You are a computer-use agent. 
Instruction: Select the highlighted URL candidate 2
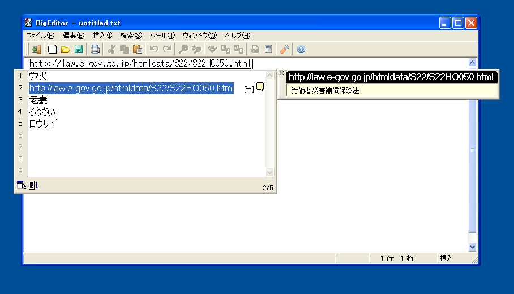pos(131,88)
